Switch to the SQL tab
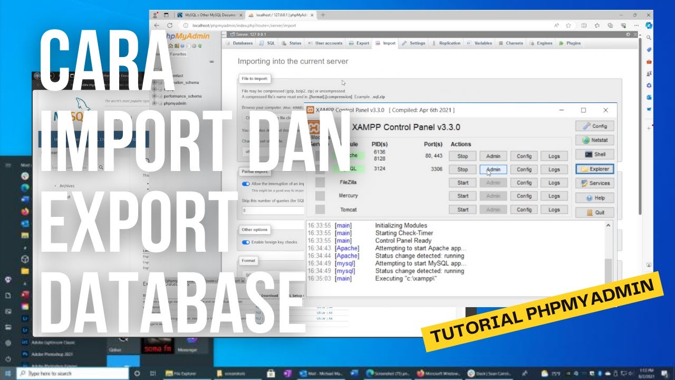 (267, 43)
